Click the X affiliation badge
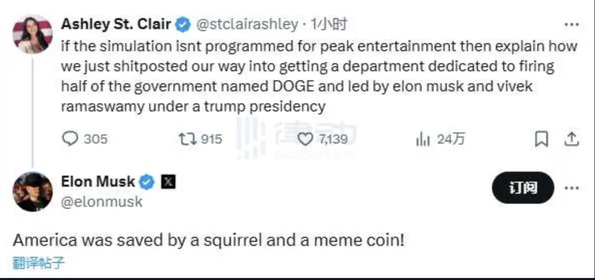This screenshot has width=595, height=280. tap(168, 182)
